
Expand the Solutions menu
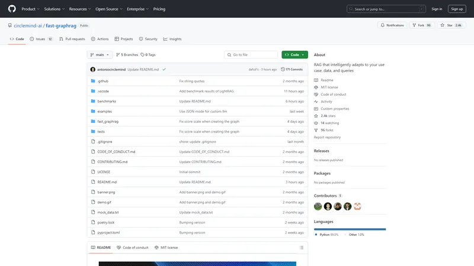click(x=55, y=9)
